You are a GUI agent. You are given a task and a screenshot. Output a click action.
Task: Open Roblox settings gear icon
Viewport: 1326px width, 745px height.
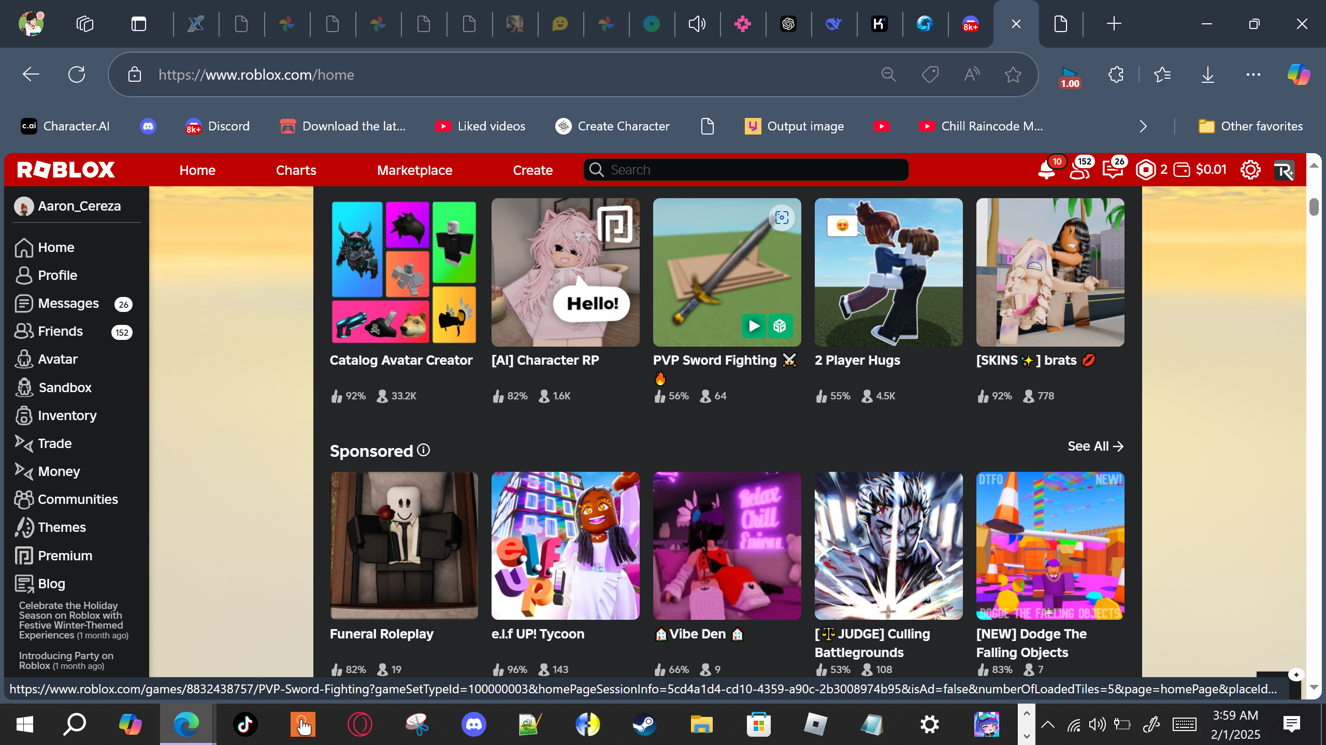pyautogui.click(x=1250, y=170)
